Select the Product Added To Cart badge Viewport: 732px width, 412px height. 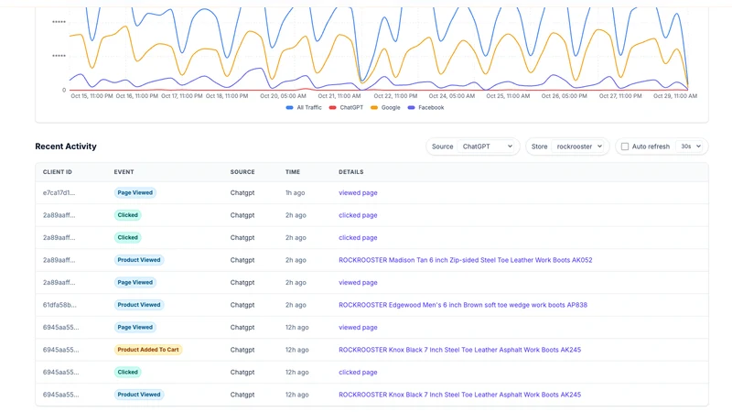148,350
